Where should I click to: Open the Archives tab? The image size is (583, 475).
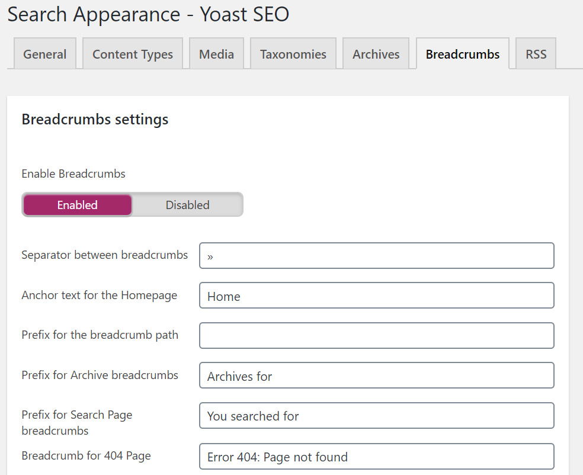[x=376, y=54]
